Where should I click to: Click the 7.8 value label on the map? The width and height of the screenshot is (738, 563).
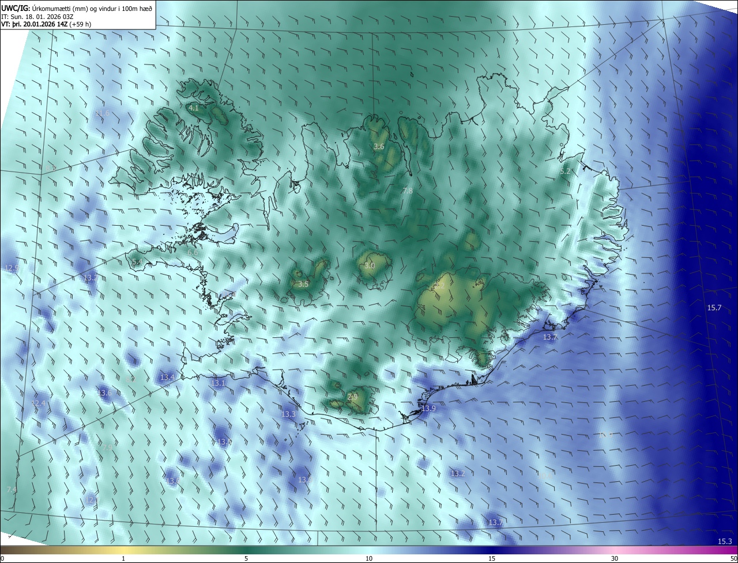tap(408, 191)
